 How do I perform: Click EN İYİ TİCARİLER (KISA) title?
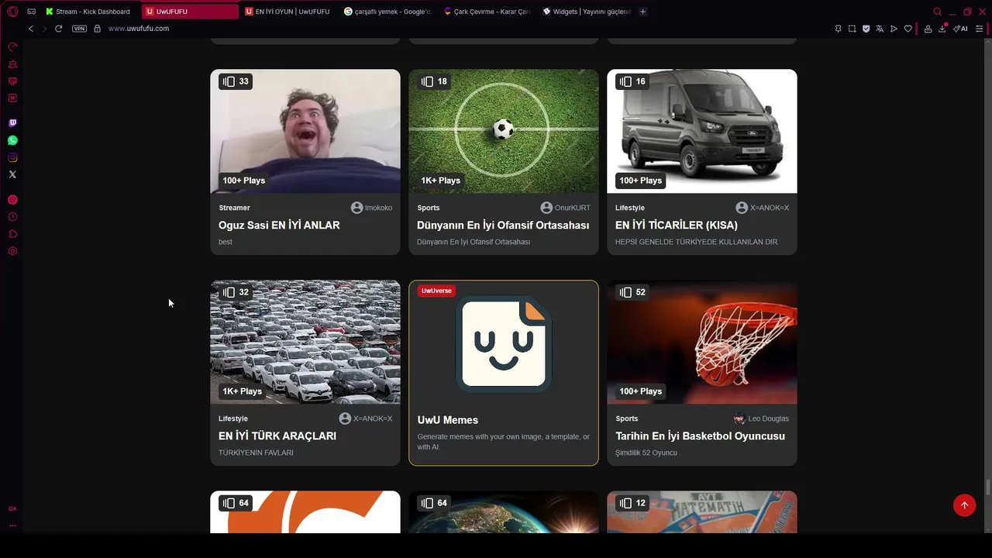click(677, 226)
